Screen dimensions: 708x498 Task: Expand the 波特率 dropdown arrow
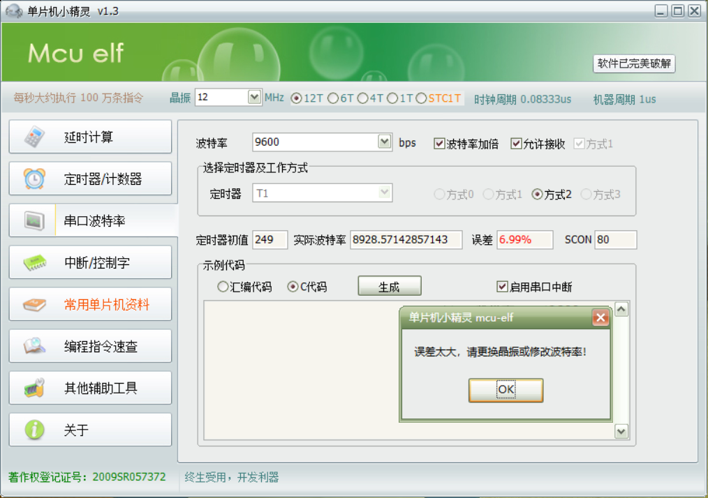point(385,142)
